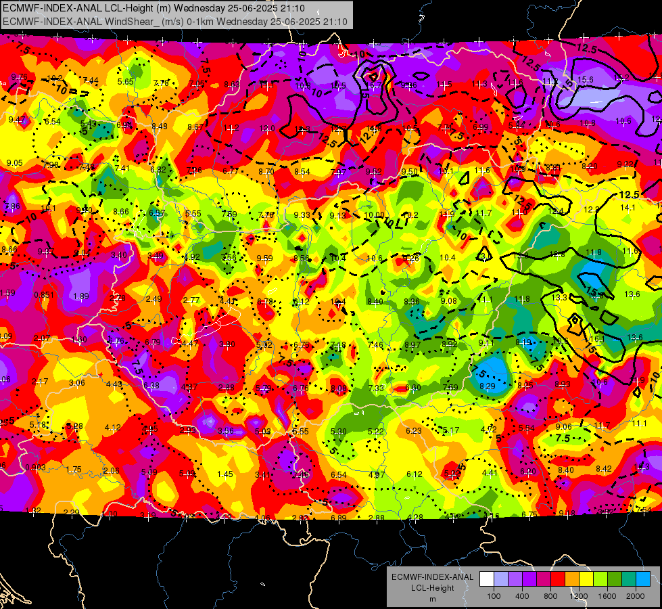Click the wind shear value '9.22'

pyautogui.click(x=625, y=164)
